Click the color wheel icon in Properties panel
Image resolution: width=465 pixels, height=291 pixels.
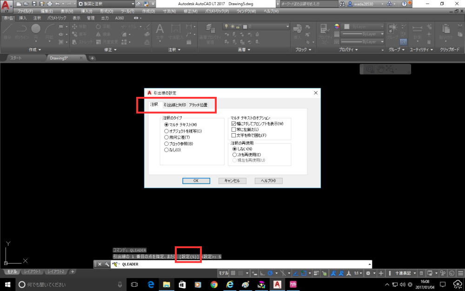coord(337,26)
